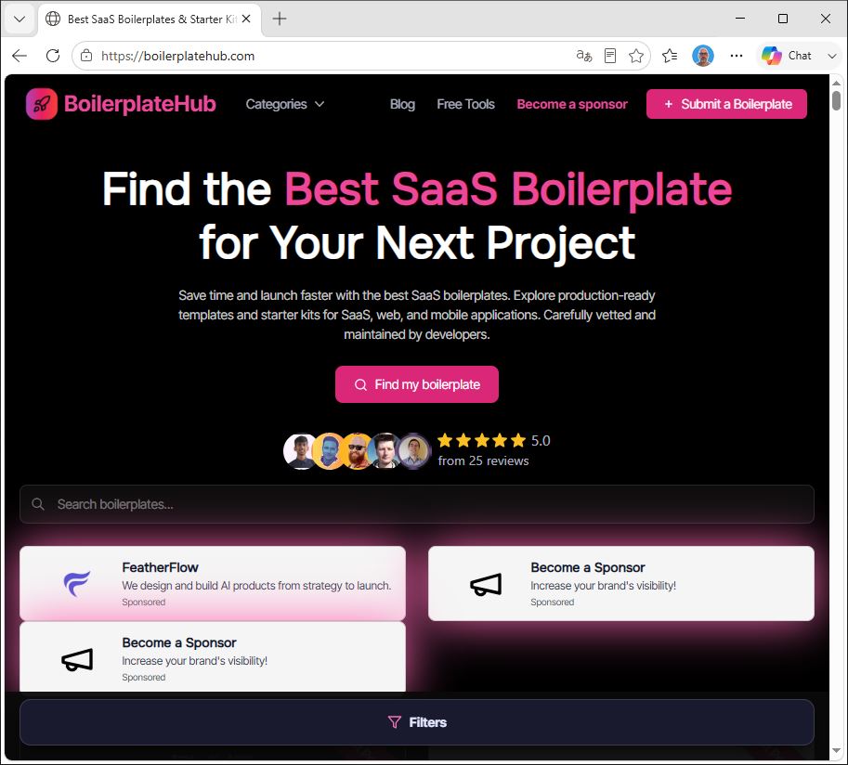Viewport: 848px width, 765px height.
Task: Open the Copilot Chat button
Action: [x=787, y=56]
